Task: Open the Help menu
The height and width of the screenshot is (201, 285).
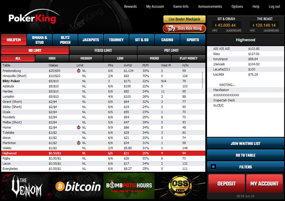Action: tap(256, 6)
